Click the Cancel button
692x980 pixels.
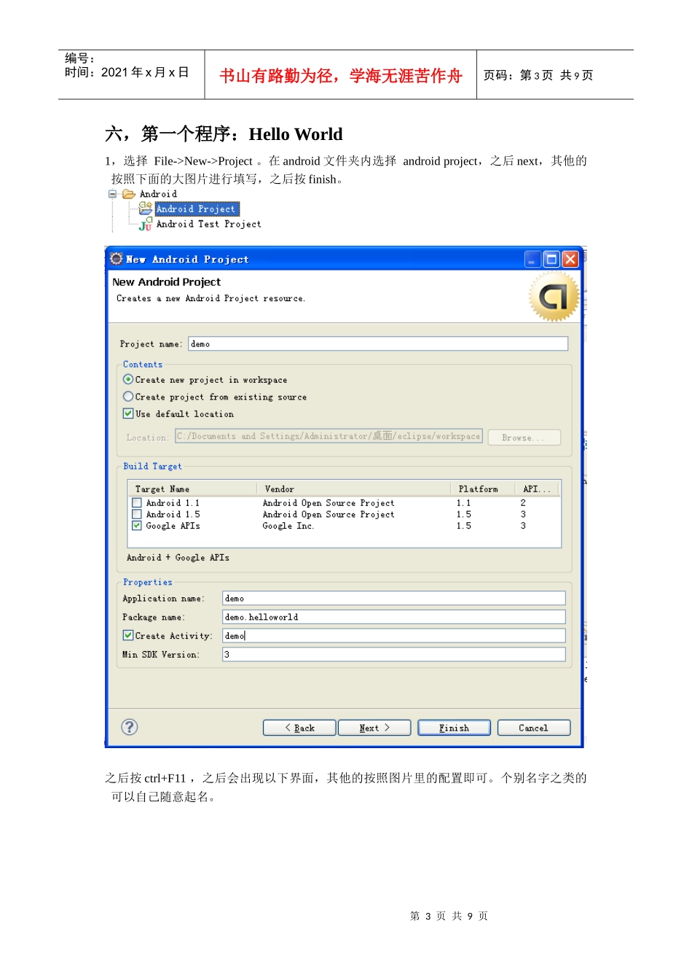533,728
